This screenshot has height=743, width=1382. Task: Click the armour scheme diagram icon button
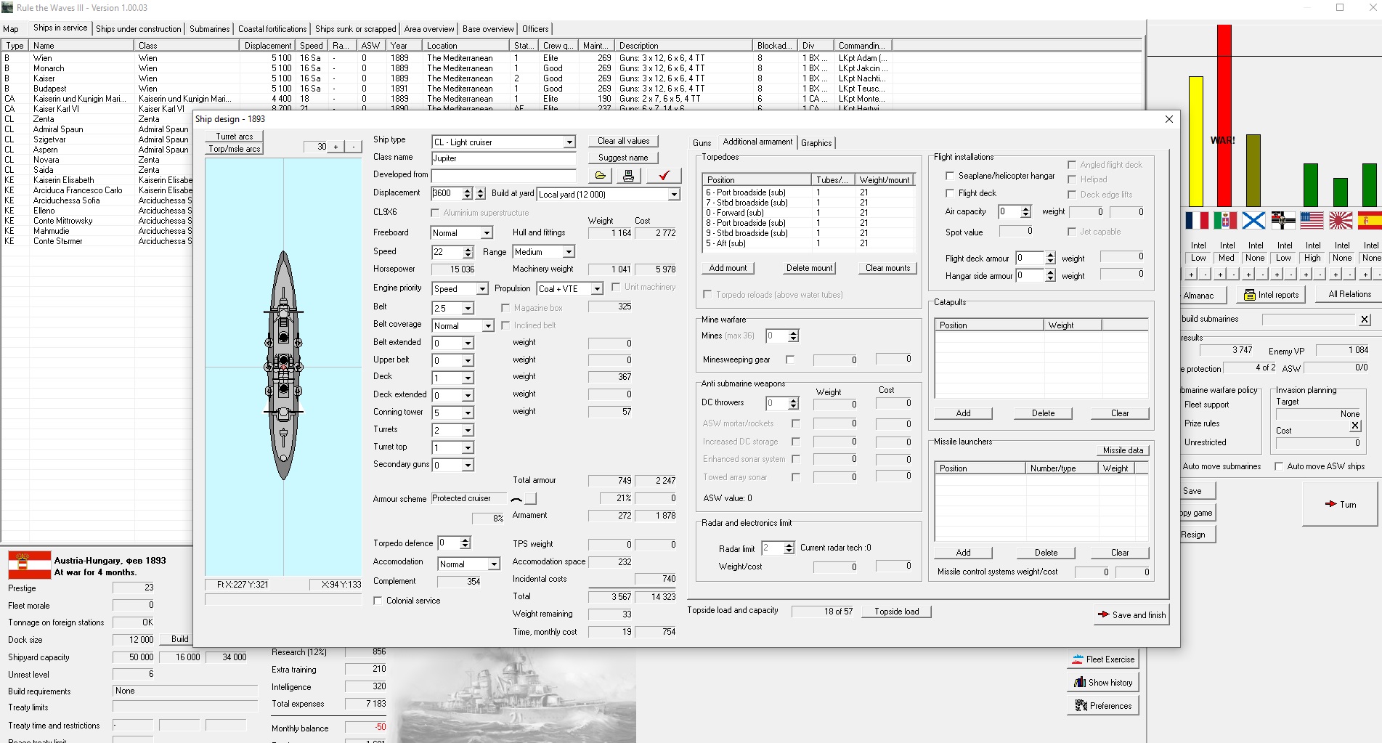pos(516,499)
